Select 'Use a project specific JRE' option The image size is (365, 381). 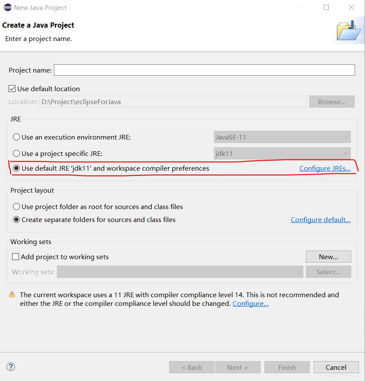(16, 152)
